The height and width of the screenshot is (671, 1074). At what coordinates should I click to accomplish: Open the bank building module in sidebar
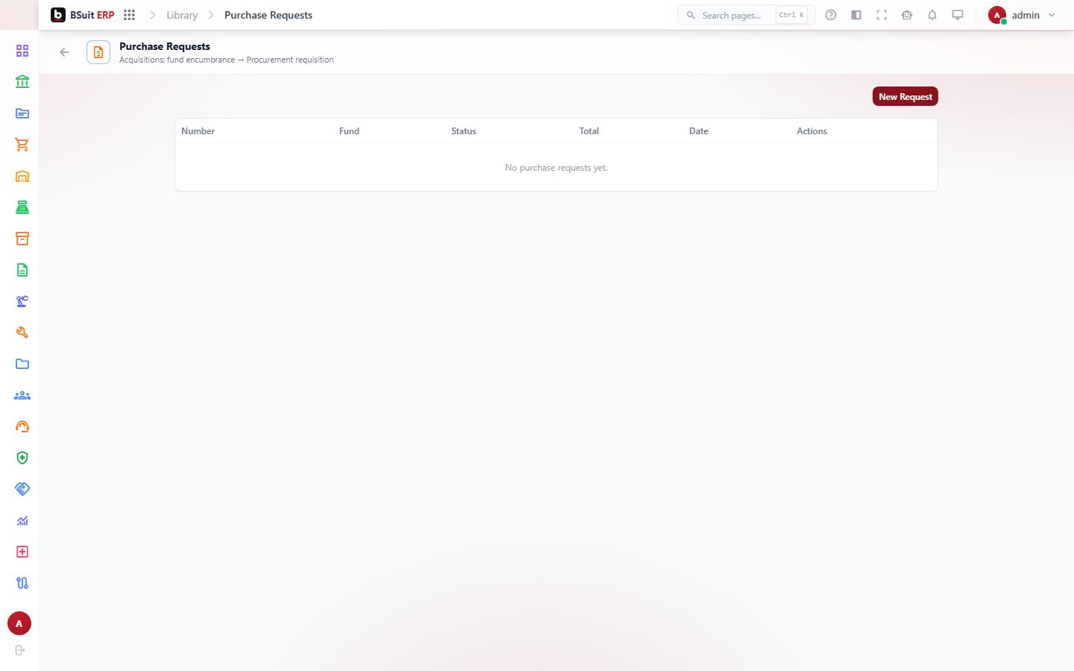click(x=22, y=82)
